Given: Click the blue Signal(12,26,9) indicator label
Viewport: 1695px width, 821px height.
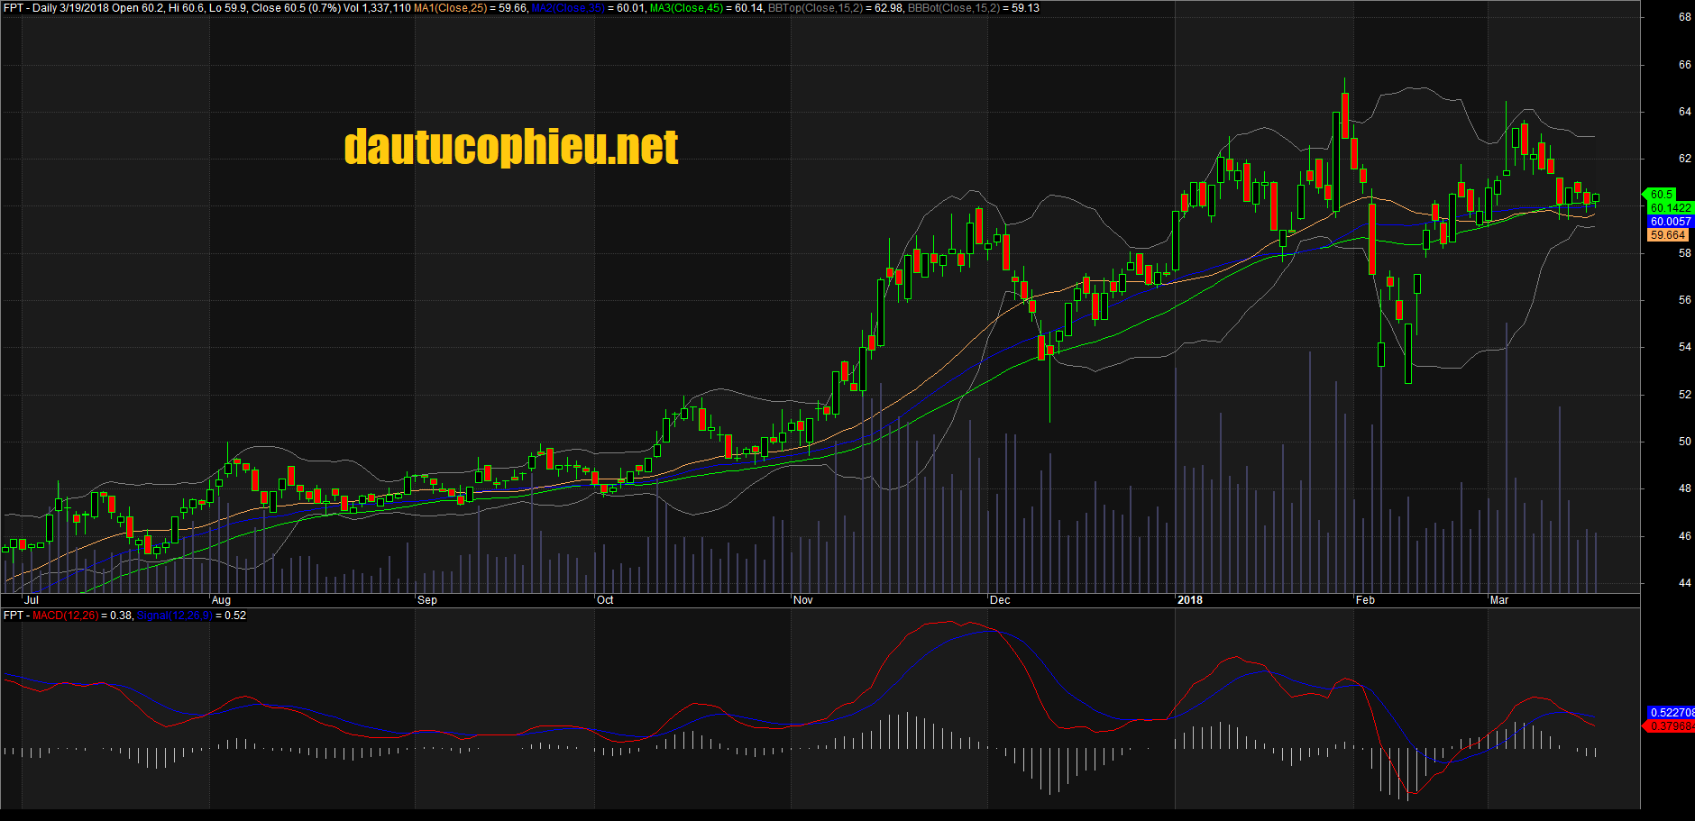Looking at the screenshot, I should 174,616.
